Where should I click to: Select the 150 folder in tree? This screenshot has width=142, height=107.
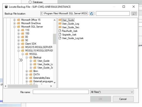tap(27, 34)
